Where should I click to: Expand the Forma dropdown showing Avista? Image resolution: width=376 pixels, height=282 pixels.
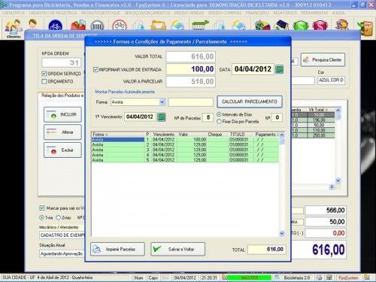[x=162, y=102]
